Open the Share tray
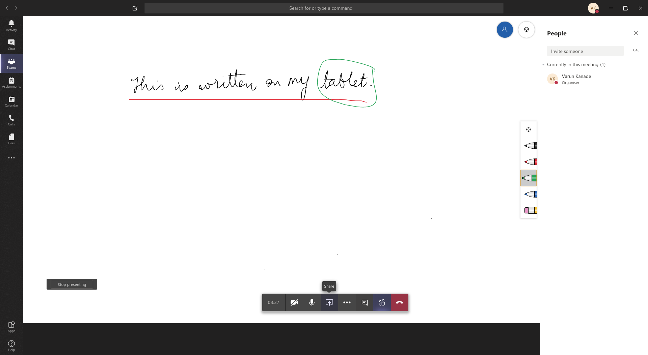Image resolution: width=648 pixels, height=355 pixels. [x=329, y=302]
